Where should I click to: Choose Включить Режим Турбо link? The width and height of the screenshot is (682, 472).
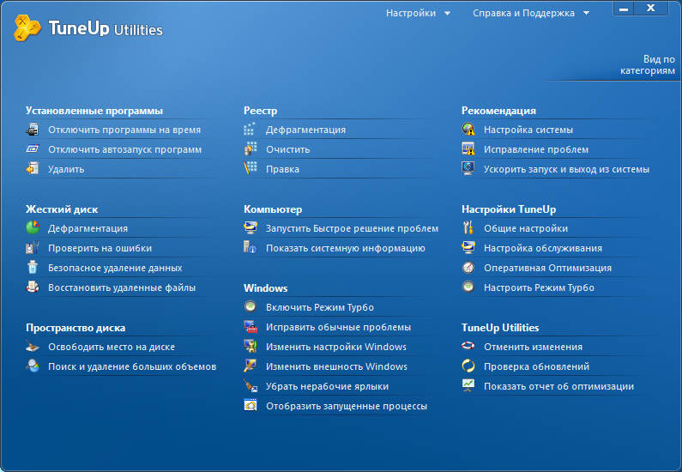[x=320, y=307]
